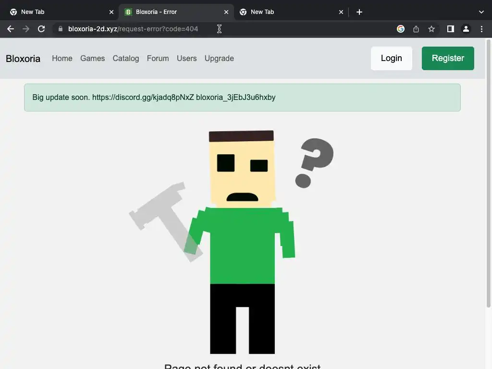
Task: Click the Bloxoria favicon on the tab
Action: pyautogui.click(x=128, y=12)
